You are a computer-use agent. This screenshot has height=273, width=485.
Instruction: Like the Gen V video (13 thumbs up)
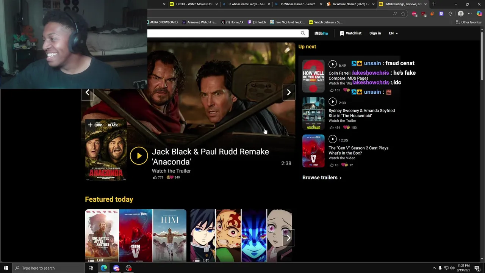pyautogui.click(x=334, y=165)
